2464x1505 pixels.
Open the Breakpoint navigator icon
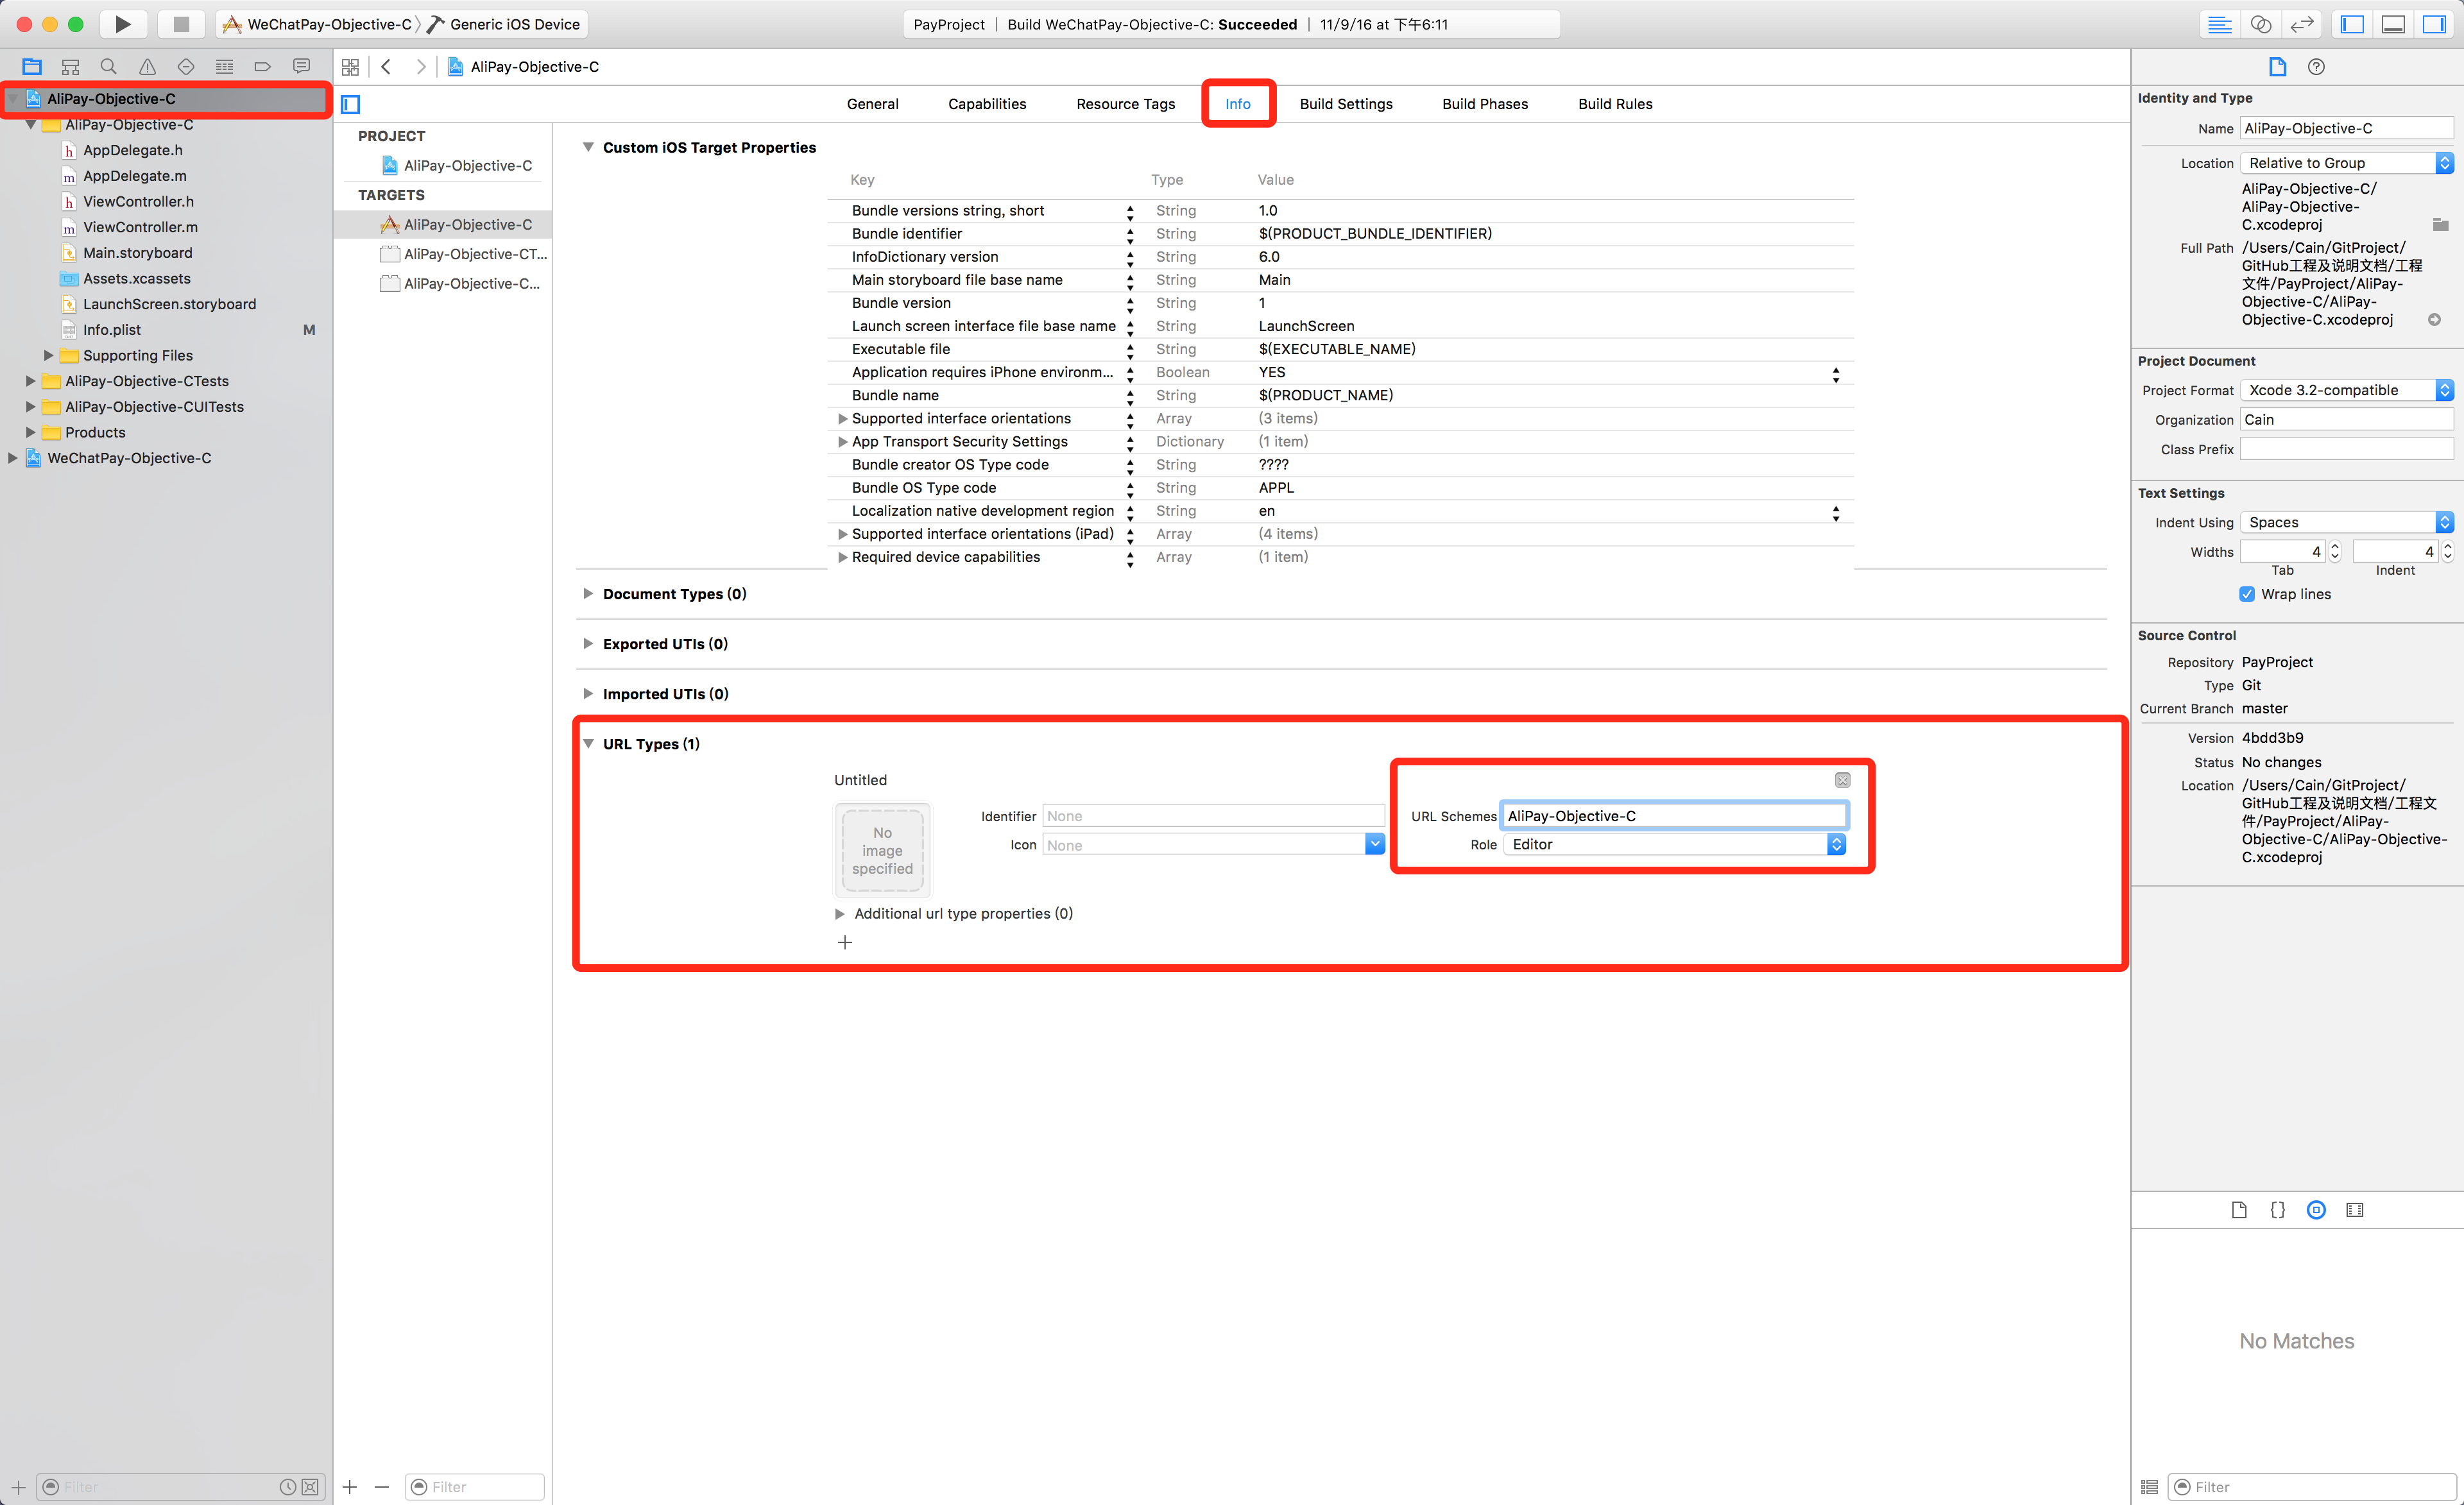point(262,67)
